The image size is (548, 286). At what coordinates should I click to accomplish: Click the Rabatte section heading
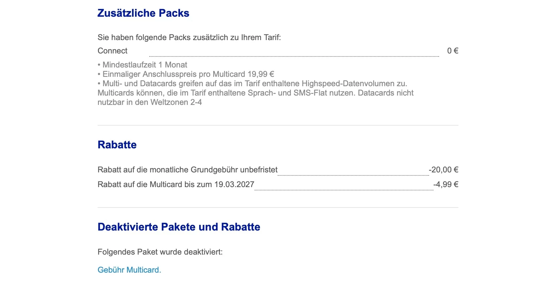coord(117,145)
